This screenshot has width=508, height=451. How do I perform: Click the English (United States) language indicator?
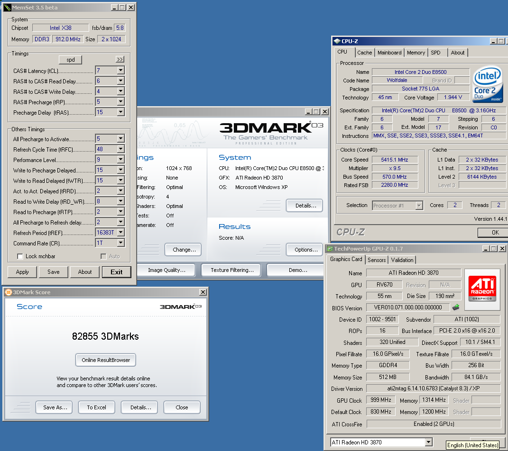click(x=472, y=445)
